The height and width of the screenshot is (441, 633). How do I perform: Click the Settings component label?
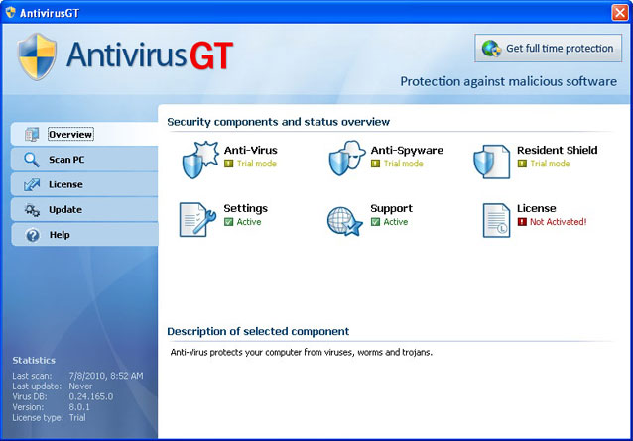coord(245,209)
